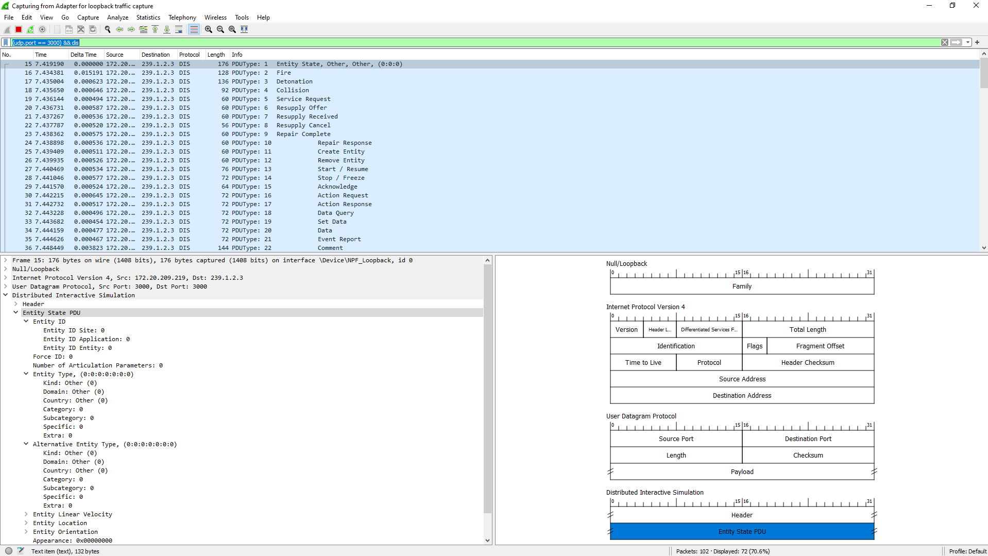Click the display filter bookmark icon
Viewport: 988px width, 556px height.
[6, 42]
